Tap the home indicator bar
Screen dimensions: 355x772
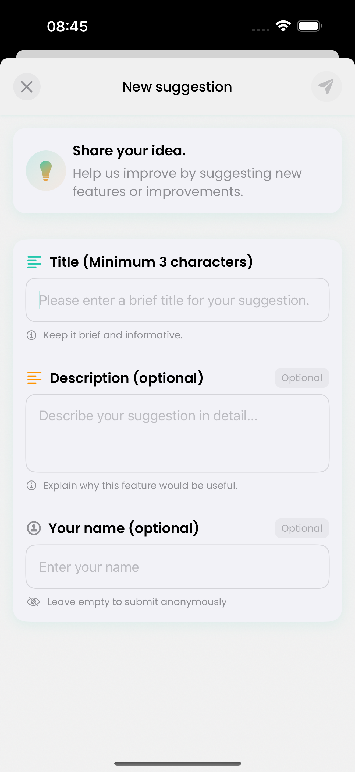(177, 763)
